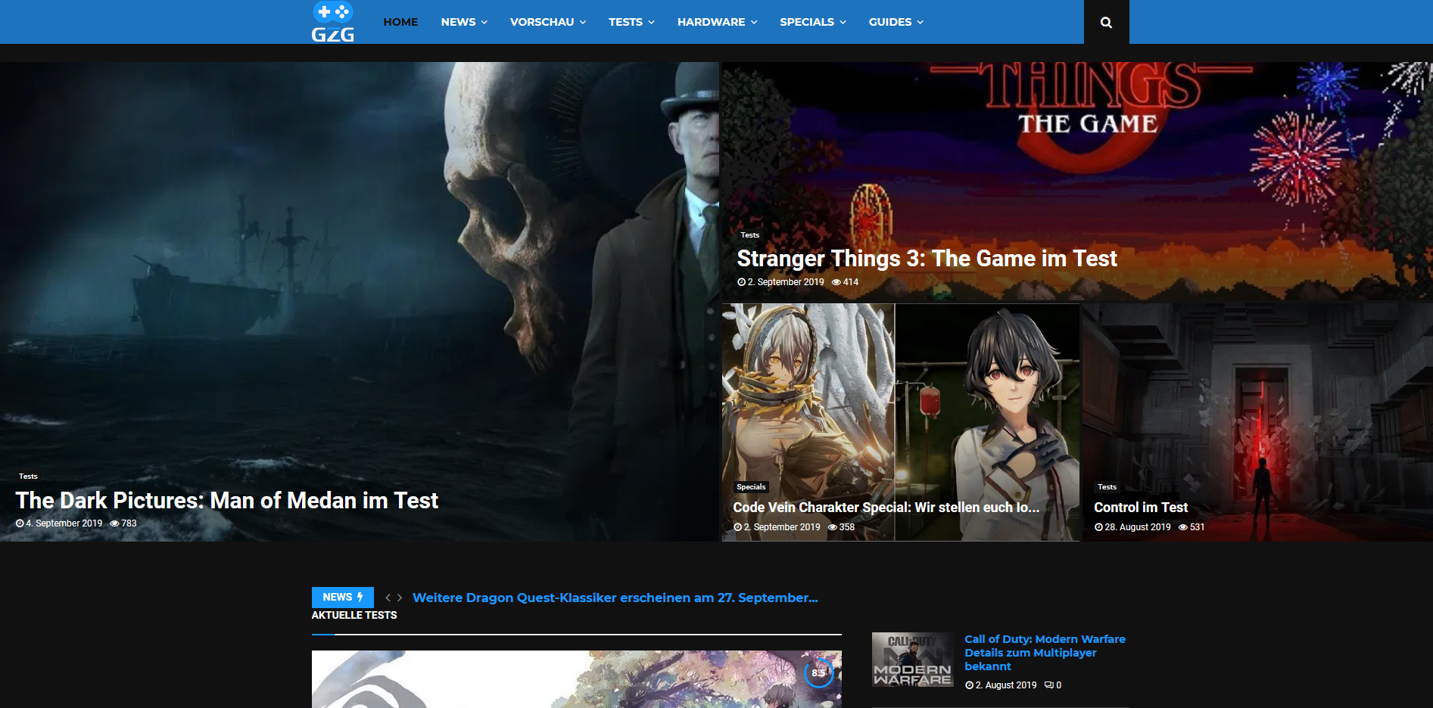Click the Tests tag above Stranger Things
The image size is (1433, 708).
(x=749, y=234)
